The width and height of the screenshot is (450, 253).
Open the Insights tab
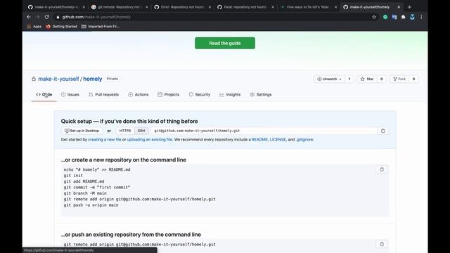pos(230,94)
